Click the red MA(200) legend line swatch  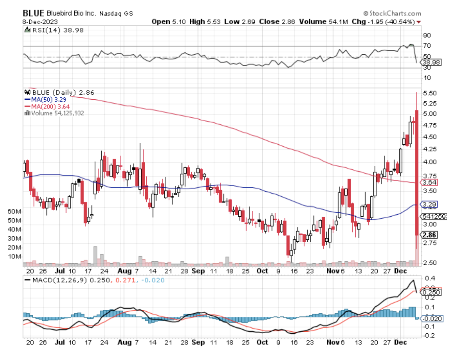(27, 106)
